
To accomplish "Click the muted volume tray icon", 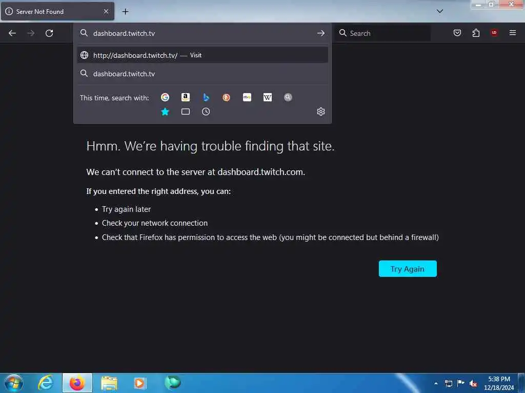I will tap(473, 384).
